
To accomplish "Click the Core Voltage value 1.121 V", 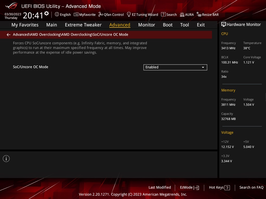I will (x=249, y=62).
